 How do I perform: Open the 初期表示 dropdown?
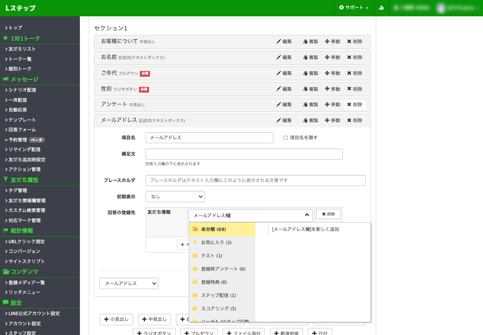coord(175,197)
